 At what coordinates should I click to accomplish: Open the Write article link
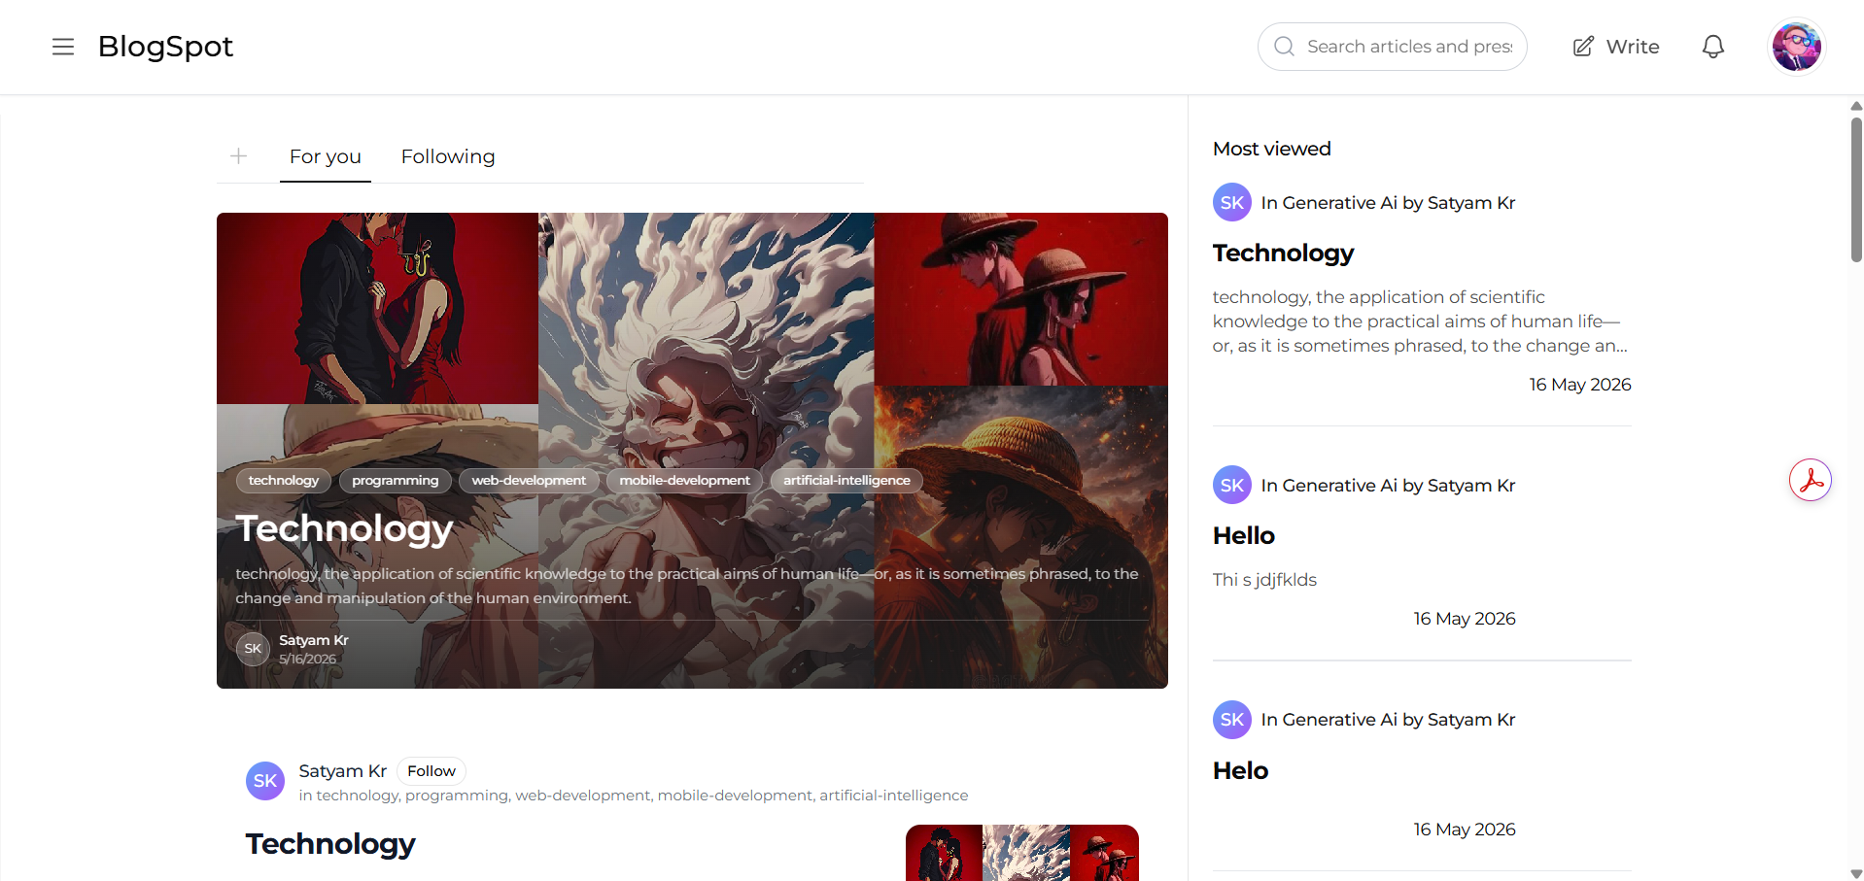[1616, 47]
